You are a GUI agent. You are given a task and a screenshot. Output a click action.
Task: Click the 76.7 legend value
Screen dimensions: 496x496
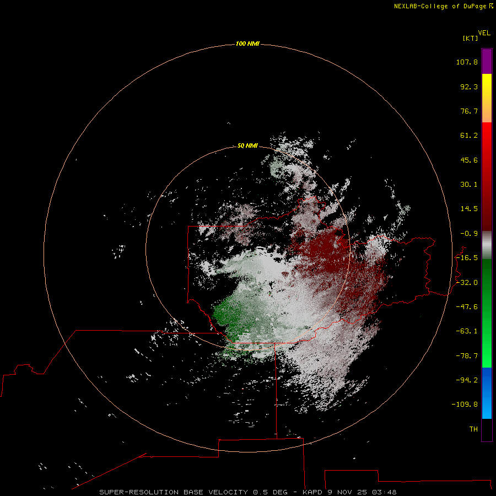(x=469, y=111)
